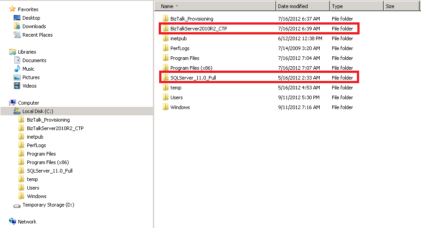Select PerfLogs folder in file list
Screen dimensions: 421x228
tap(180, 48)
